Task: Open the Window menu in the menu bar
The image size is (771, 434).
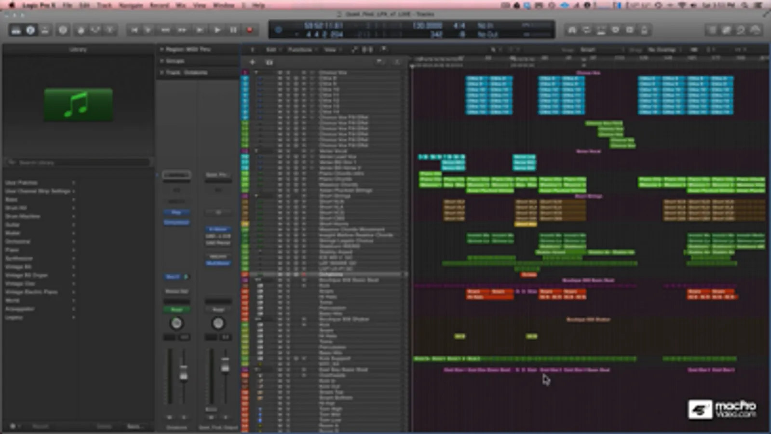Action: pyautogui.click(x=223, y=5)
